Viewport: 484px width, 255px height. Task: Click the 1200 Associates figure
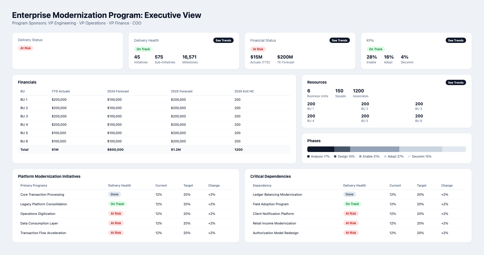click(x=360, y=93)
